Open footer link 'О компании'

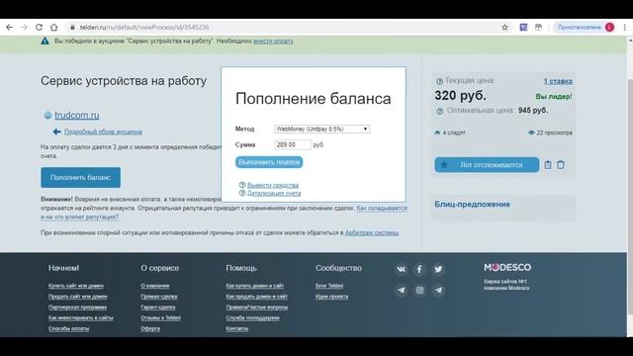(155, 286)
